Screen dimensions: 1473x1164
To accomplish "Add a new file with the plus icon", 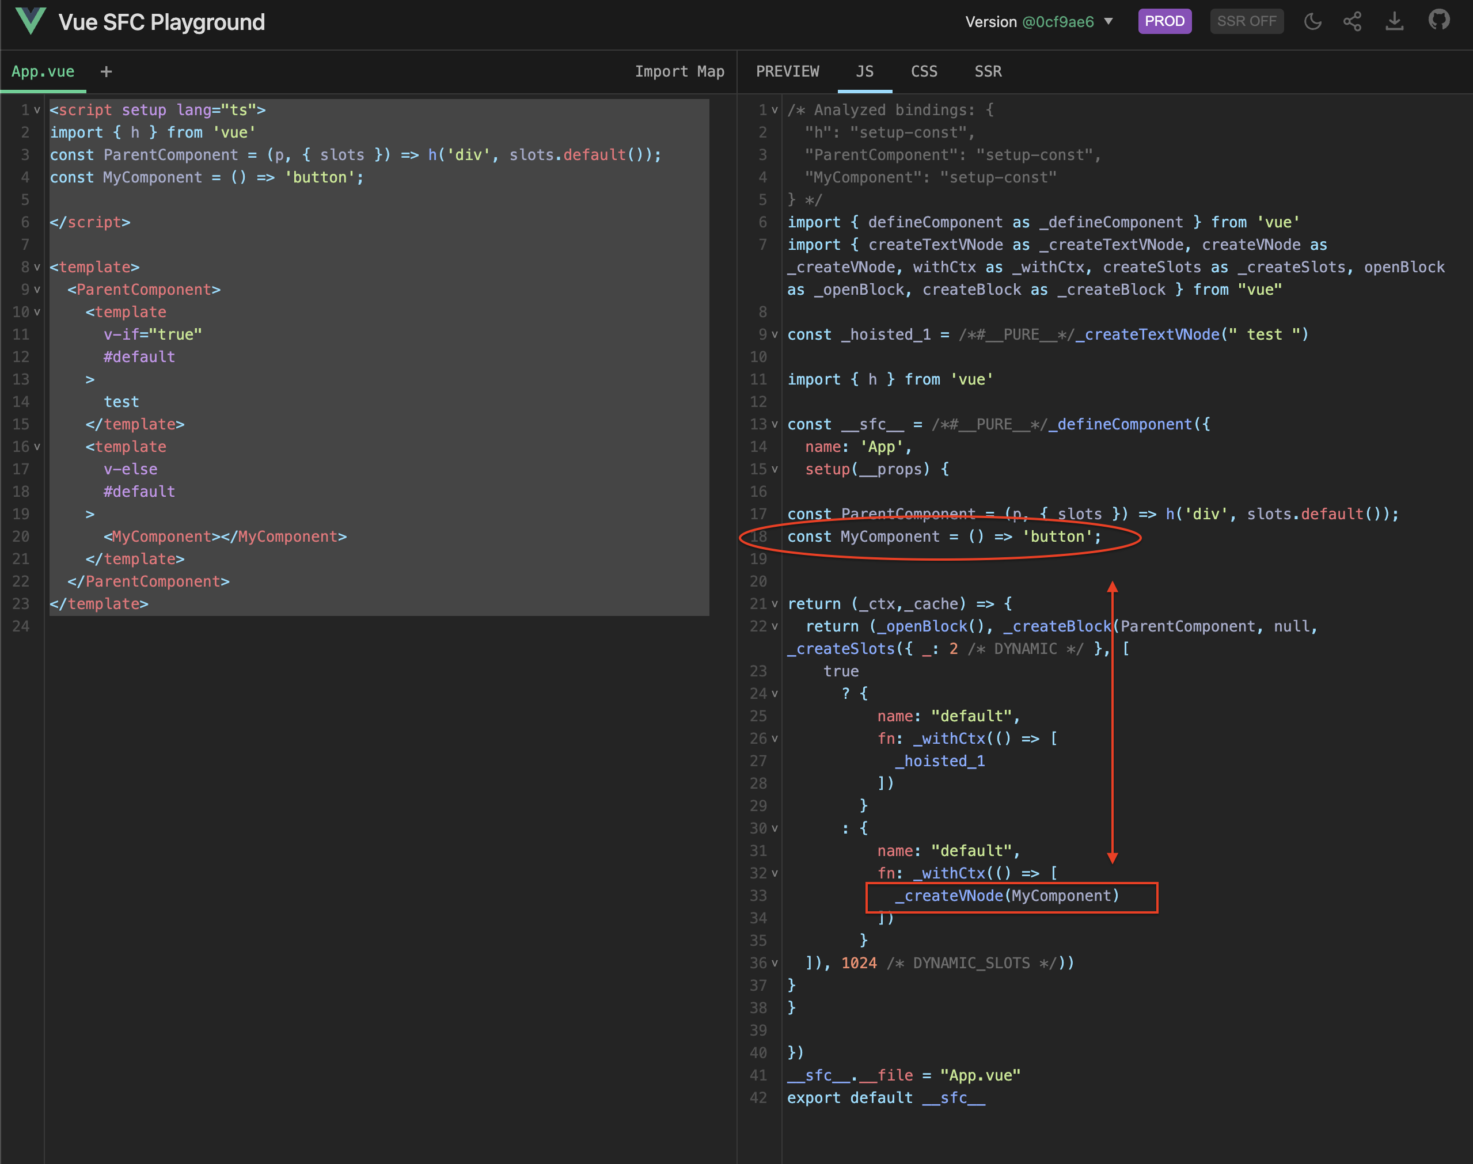I will coord(107,71).
